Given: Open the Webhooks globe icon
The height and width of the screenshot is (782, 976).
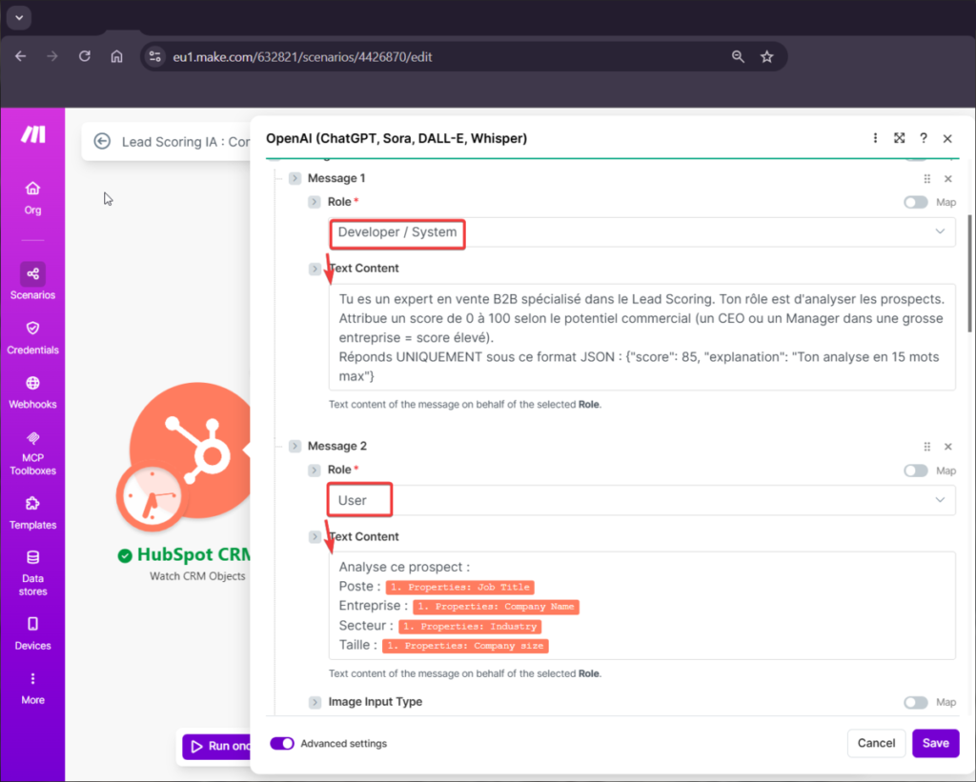Looking at the screenshot, I should [32, 383].
